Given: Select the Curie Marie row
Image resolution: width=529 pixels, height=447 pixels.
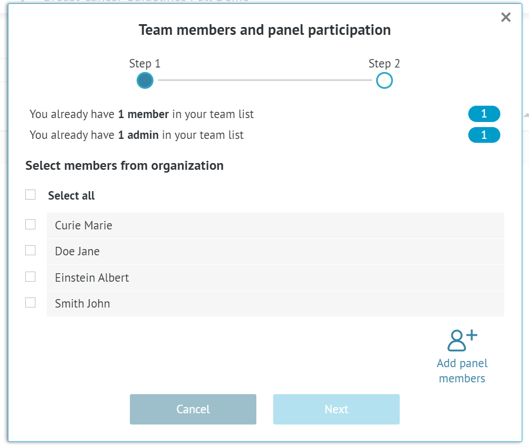Looking at the screenshot, I should 274,225.
